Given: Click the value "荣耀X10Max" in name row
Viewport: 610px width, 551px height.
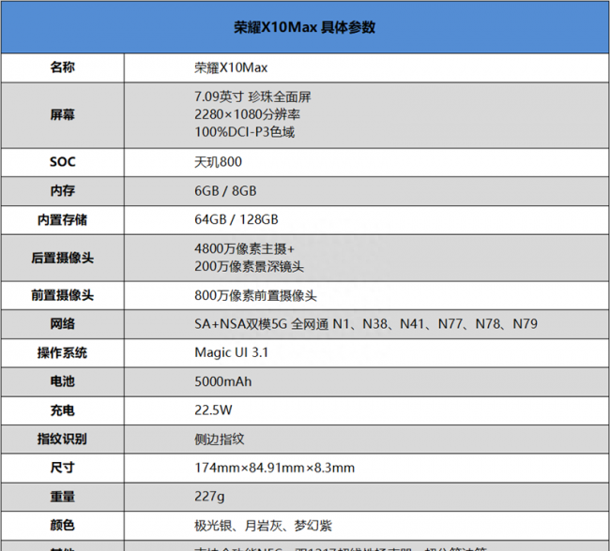Looking at the screenshot, I should (x=231, y=68).
